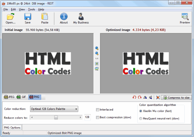The width and height of the screenshot is (194, 137).
Task: Open the View menu
Action: click(x=22, y=9)
